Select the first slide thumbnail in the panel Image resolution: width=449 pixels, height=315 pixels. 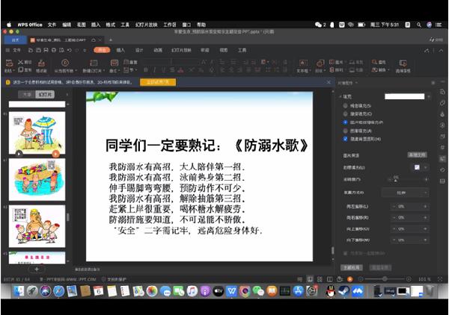tap(37, 128)
